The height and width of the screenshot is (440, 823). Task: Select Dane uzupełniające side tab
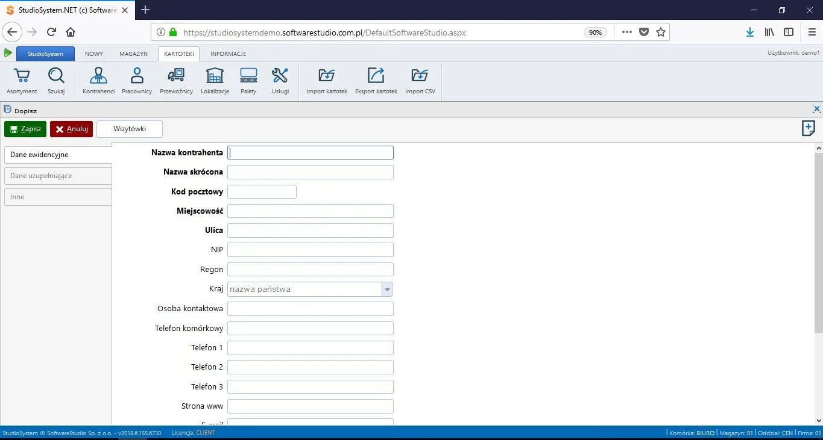58,176
